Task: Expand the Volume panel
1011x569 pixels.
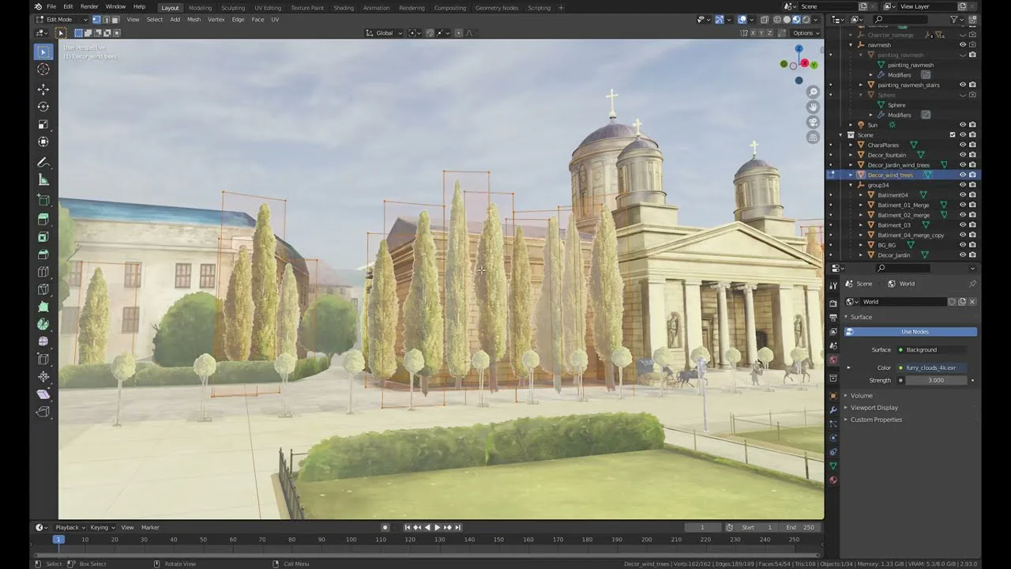Action: tap(861, 395)
